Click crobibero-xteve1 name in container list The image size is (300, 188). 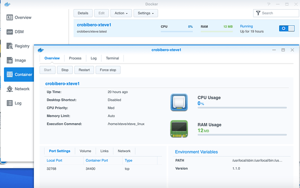[94, 25]
